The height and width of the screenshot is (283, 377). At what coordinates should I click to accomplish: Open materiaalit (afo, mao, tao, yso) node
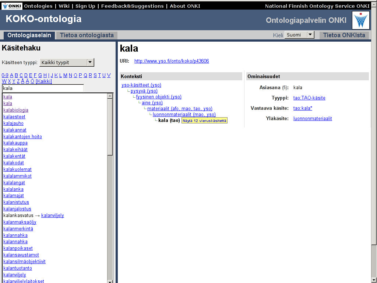pos(180,109)
